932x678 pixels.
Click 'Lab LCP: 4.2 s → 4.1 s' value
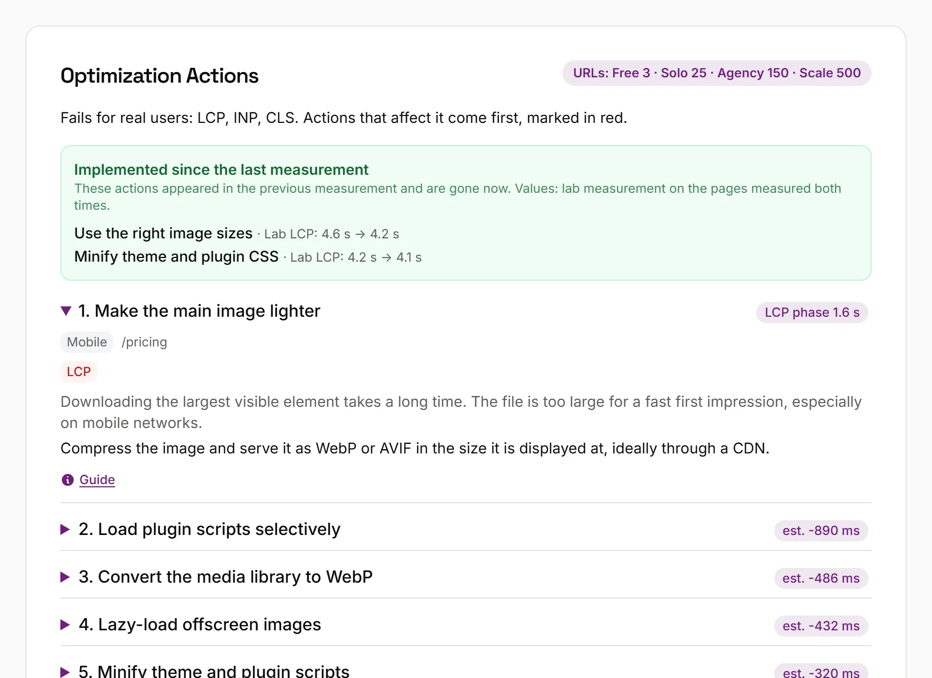pyautogui.click(x=356, y=257)
